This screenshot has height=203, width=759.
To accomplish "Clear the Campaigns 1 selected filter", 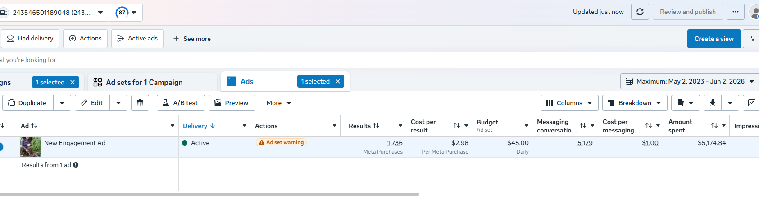I will (73, 82).
